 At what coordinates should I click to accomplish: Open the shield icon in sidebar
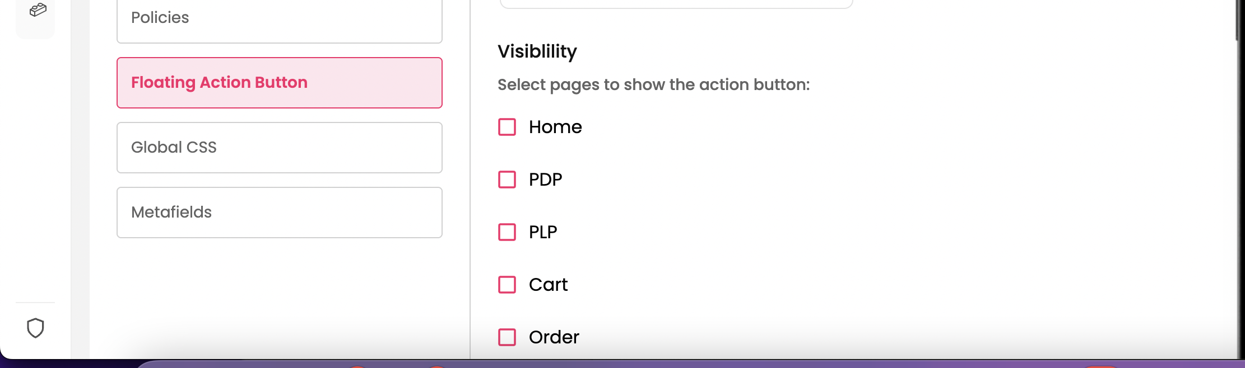[35, 328]
